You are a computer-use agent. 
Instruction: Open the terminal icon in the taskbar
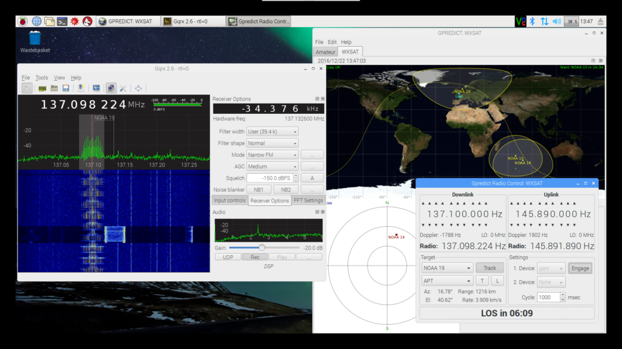62,21
